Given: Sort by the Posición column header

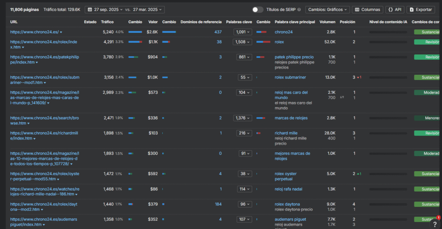Looking at the screenshot, I should click(x=347, y=22).
